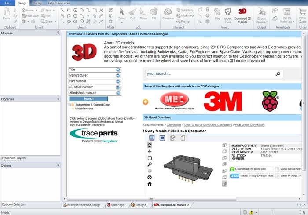Open the Home view dropdown arrow

pos(36,10)
